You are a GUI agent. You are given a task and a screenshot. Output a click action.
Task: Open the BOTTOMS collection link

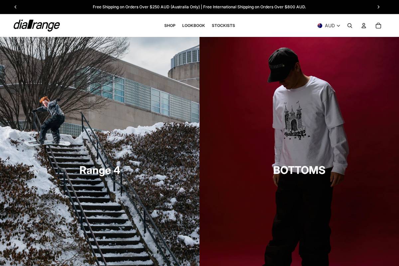pos(299,170)
